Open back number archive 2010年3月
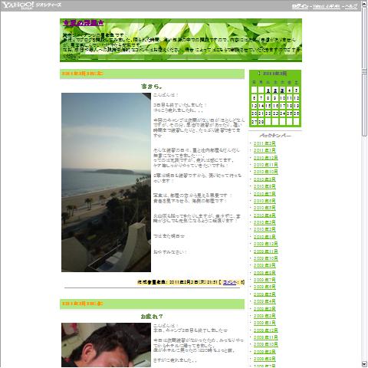This screenshot has height=368, width=368. pos(264,222)
